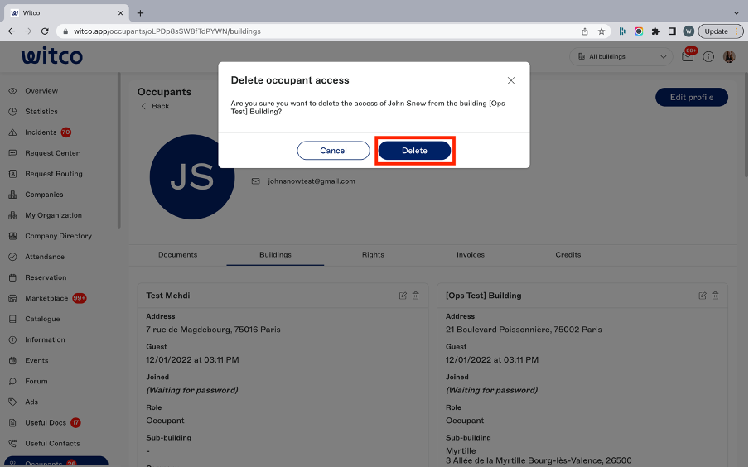The height and width of the screenshot is (467, 749).
Task: Click the browser share page icon
Action: point(585,31)
